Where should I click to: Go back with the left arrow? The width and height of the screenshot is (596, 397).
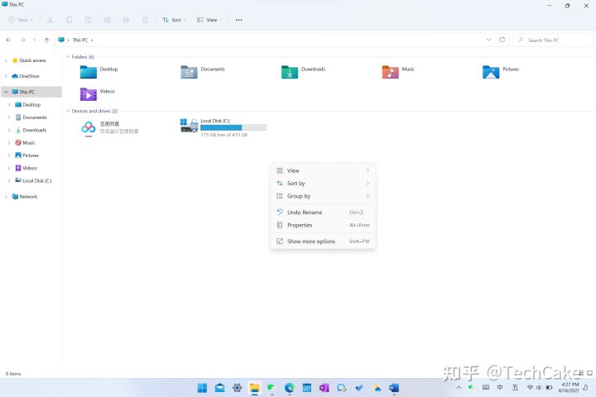(x=9, y=40)
